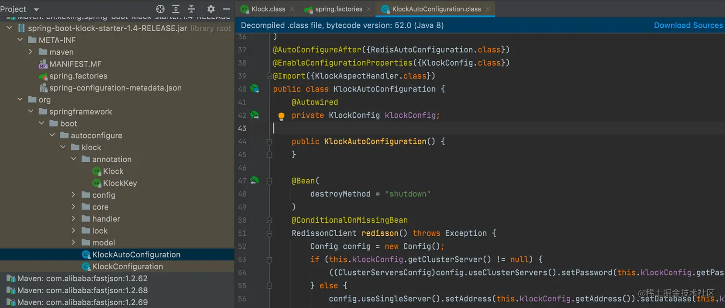The width and height of the screenshot is (725, 308).
Task: Click the KlockConfiguration class icon
Action: pyautogui.click(x=86, y=266)
